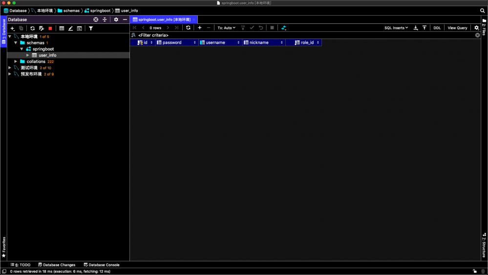Click the Rollback undo arrow icon
488x275 pixels.
coord(261,28)
